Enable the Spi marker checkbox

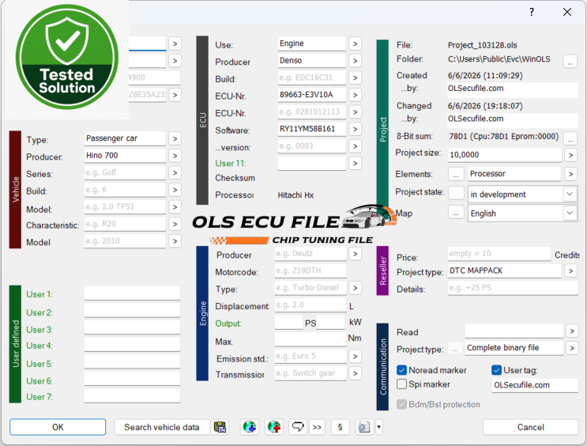tap(401, 384)
